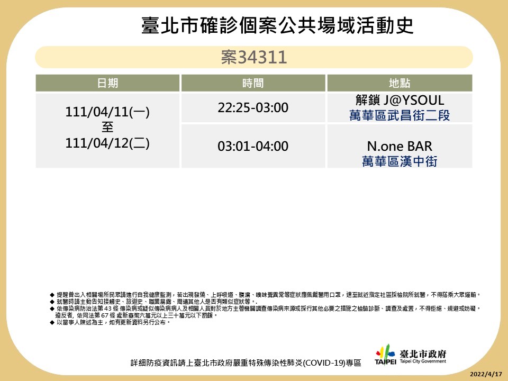Click the address 萬華區武昌街二段
The width and height of the screenshot is (508, 381).
400,115
